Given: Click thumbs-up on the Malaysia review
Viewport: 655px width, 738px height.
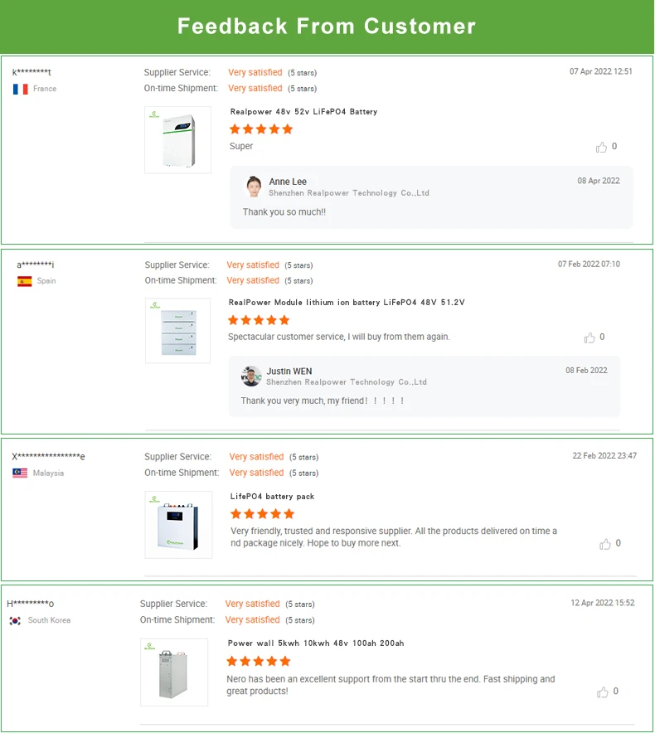Looking at the screenshot, I should coord(604,544).
